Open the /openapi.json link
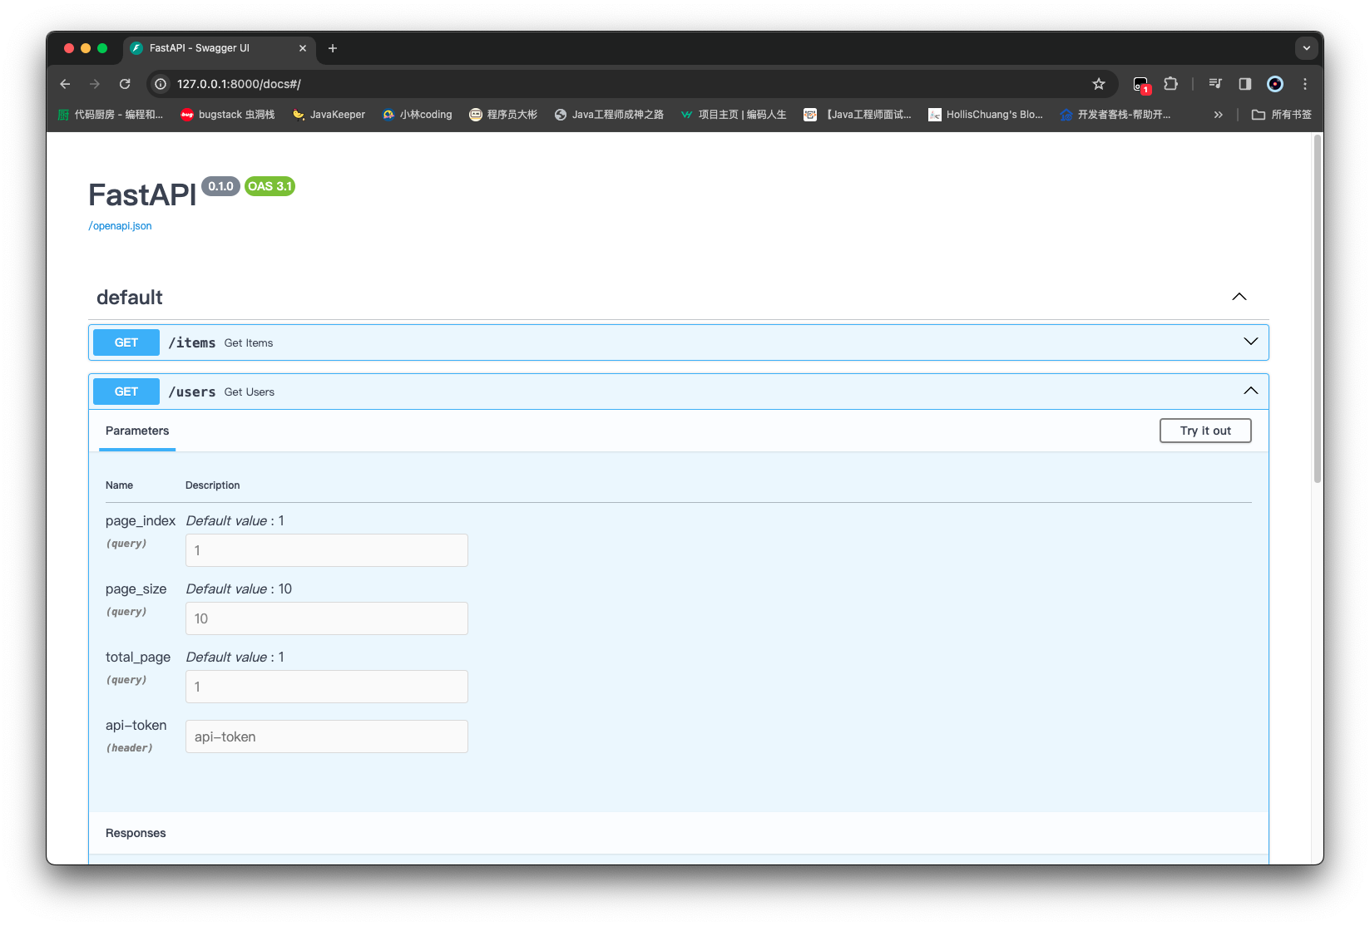The image size is (1370, 926). point(120,226)
